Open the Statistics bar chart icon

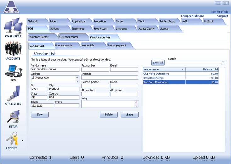13,93
